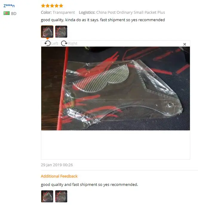Screen dimensions: 198x205
Task: Click the Color: Transparent label
Action: coord(58,13)
